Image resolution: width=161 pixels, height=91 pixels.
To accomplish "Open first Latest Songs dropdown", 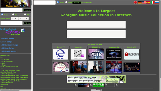I will [14, 18].
